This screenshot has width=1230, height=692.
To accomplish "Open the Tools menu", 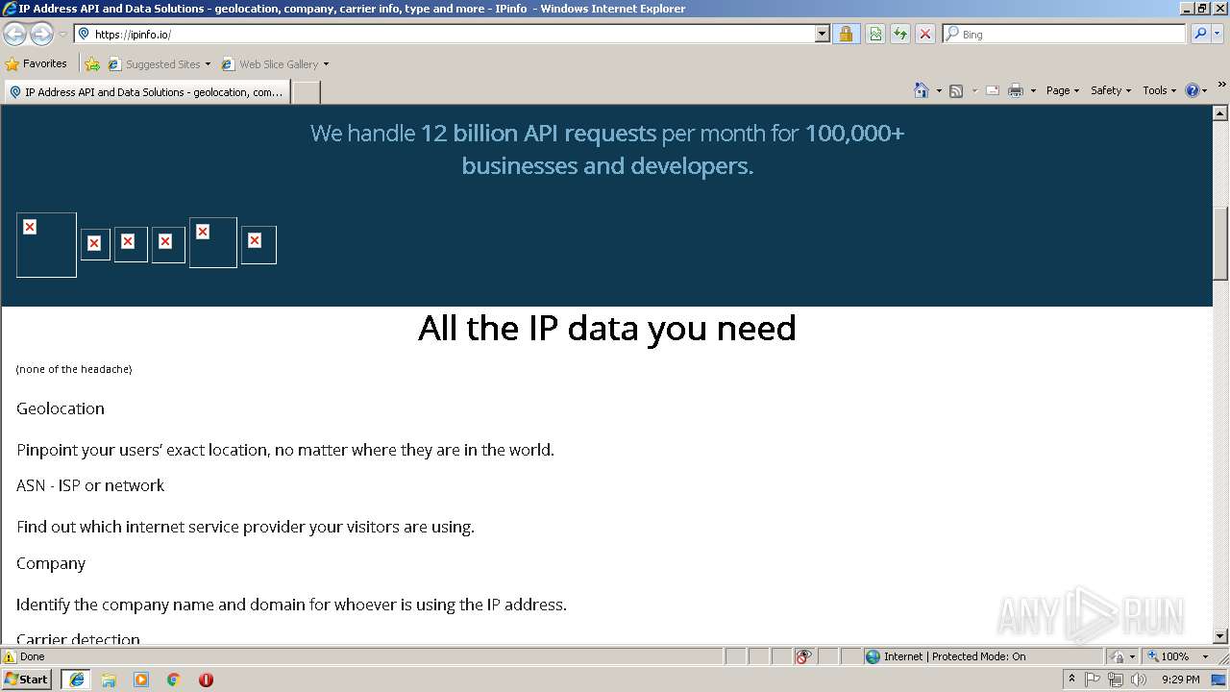I will pyautogui.click(x=1159, y=90).
